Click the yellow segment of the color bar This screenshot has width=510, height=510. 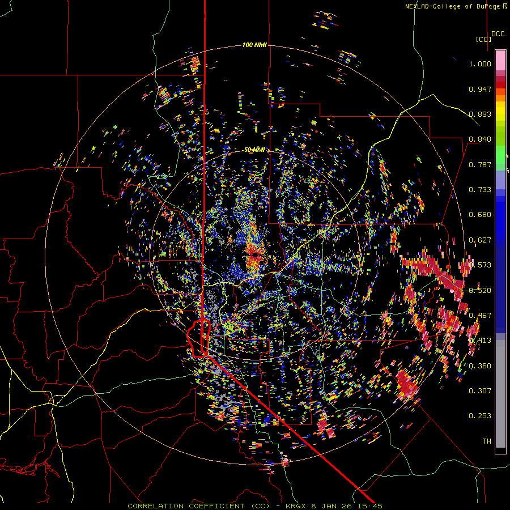click(x=500, y=112)
